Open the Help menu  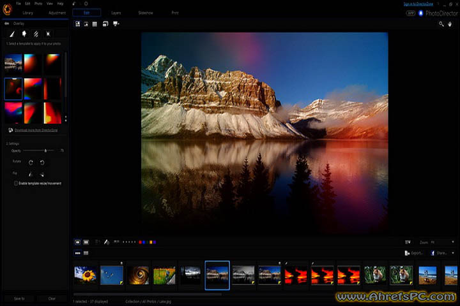click(x=60, y=4)
